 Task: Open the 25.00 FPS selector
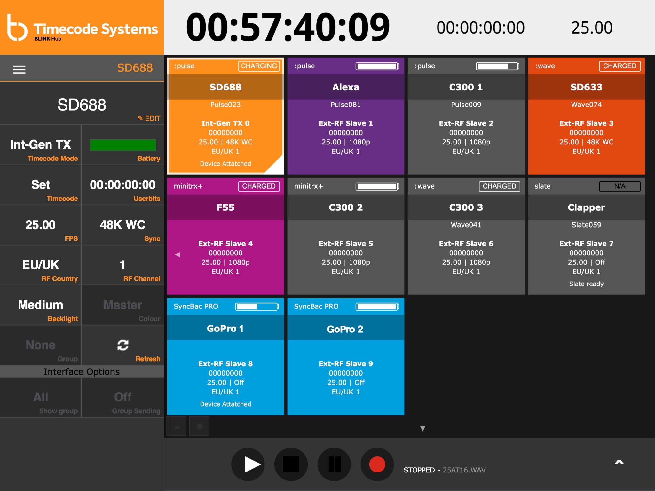[x=41, y=225]
